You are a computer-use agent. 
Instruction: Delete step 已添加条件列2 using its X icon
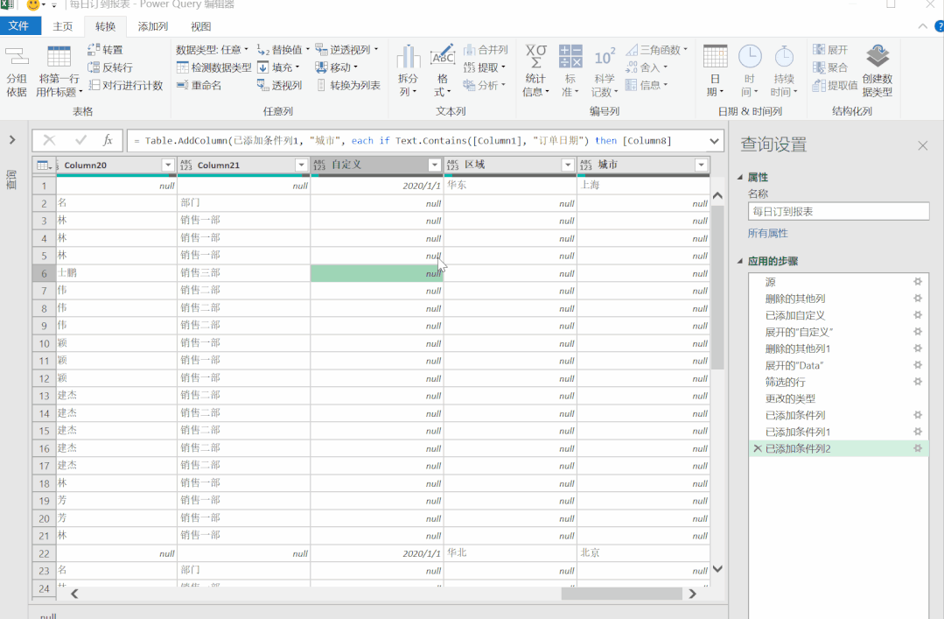(x=758, y=448)
